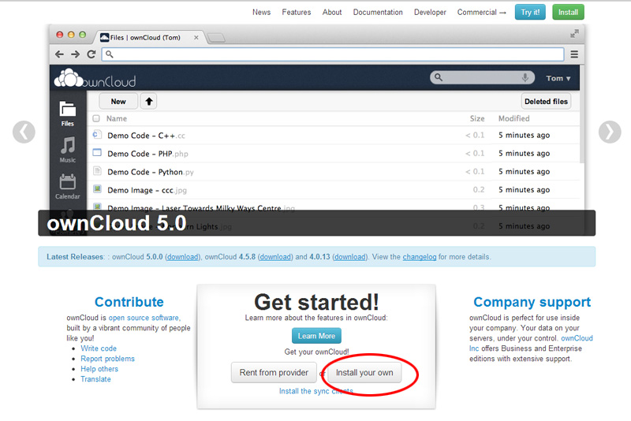Click the Contribute heading
631x421 pixels.
129,302
